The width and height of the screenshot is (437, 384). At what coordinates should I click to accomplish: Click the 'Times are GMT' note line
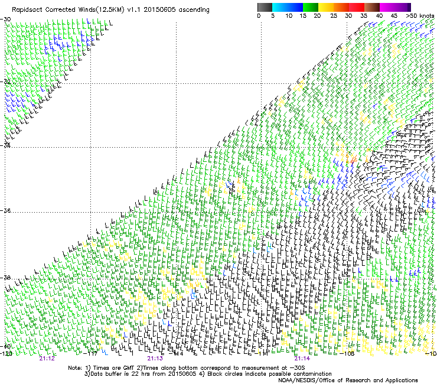pyautogui.click(x=186, y=368)
